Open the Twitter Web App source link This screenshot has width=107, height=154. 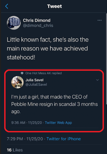58,123
